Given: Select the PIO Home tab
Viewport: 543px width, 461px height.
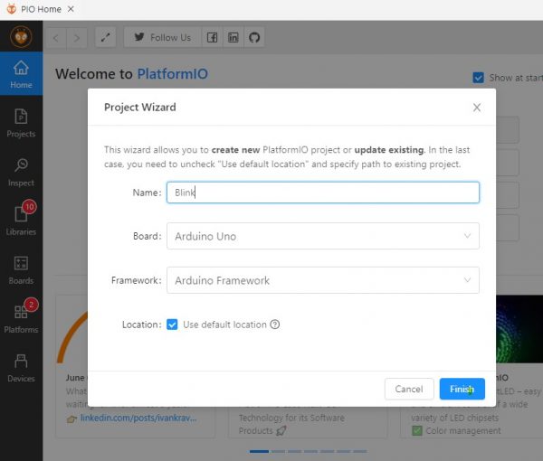Looking at the screenshot, I should click(x=41, y=9).
